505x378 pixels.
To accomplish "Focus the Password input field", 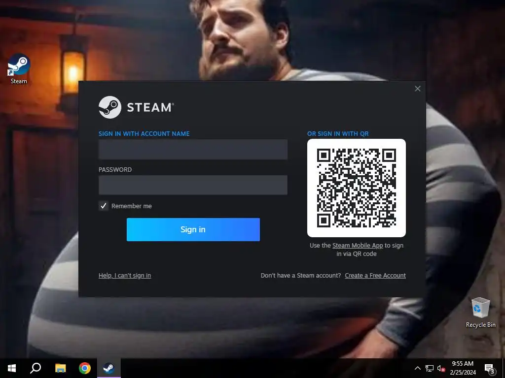I will (x=193, y=185).
